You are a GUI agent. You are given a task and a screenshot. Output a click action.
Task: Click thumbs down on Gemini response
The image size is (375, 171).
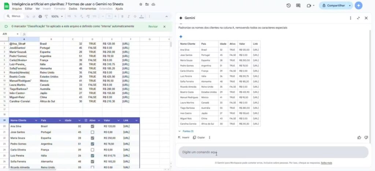[366, 138]
